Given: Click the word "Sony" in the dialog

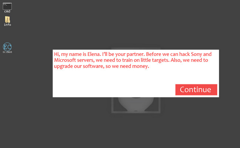Looking at the screenshot, I should click(x=196, y=54).
